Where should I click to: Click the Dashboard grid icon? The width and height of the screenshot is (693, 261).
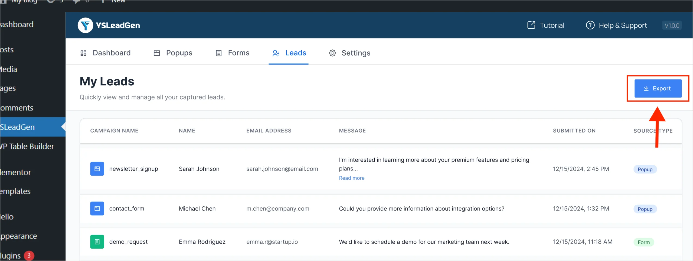click(x=83, y=53)
